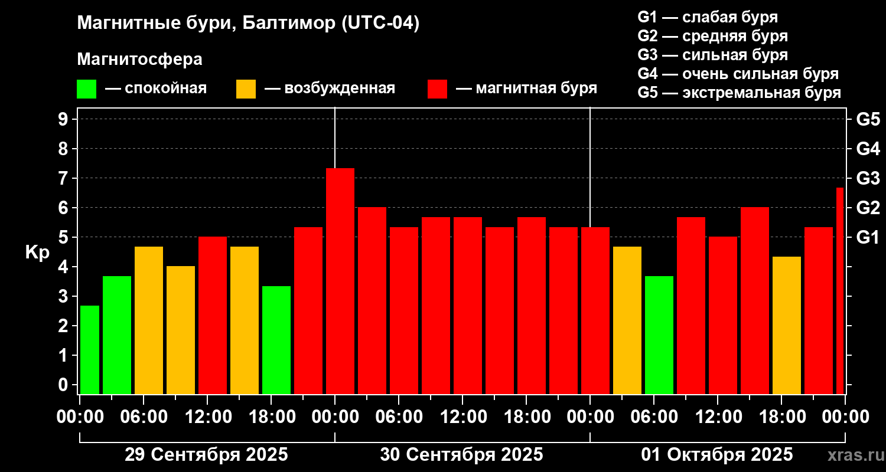Click the red bar starting 12:00 on 29 Сентября
Image resolution: width=886 pixels, height=472 pixels.
(213, 315)
